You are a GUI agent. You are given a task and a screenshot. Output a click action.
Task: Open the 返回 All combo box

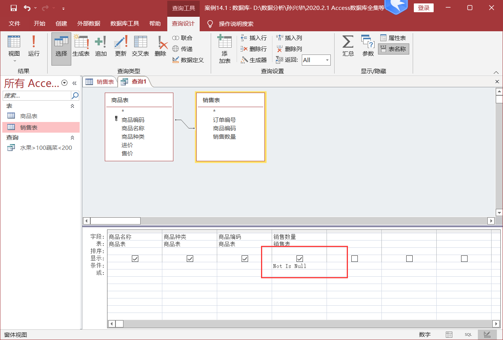point(316,60)
